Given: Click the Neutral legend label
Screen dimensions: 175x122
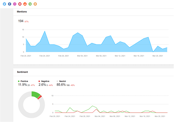Looking at the screenshot, I should (63, 81).
